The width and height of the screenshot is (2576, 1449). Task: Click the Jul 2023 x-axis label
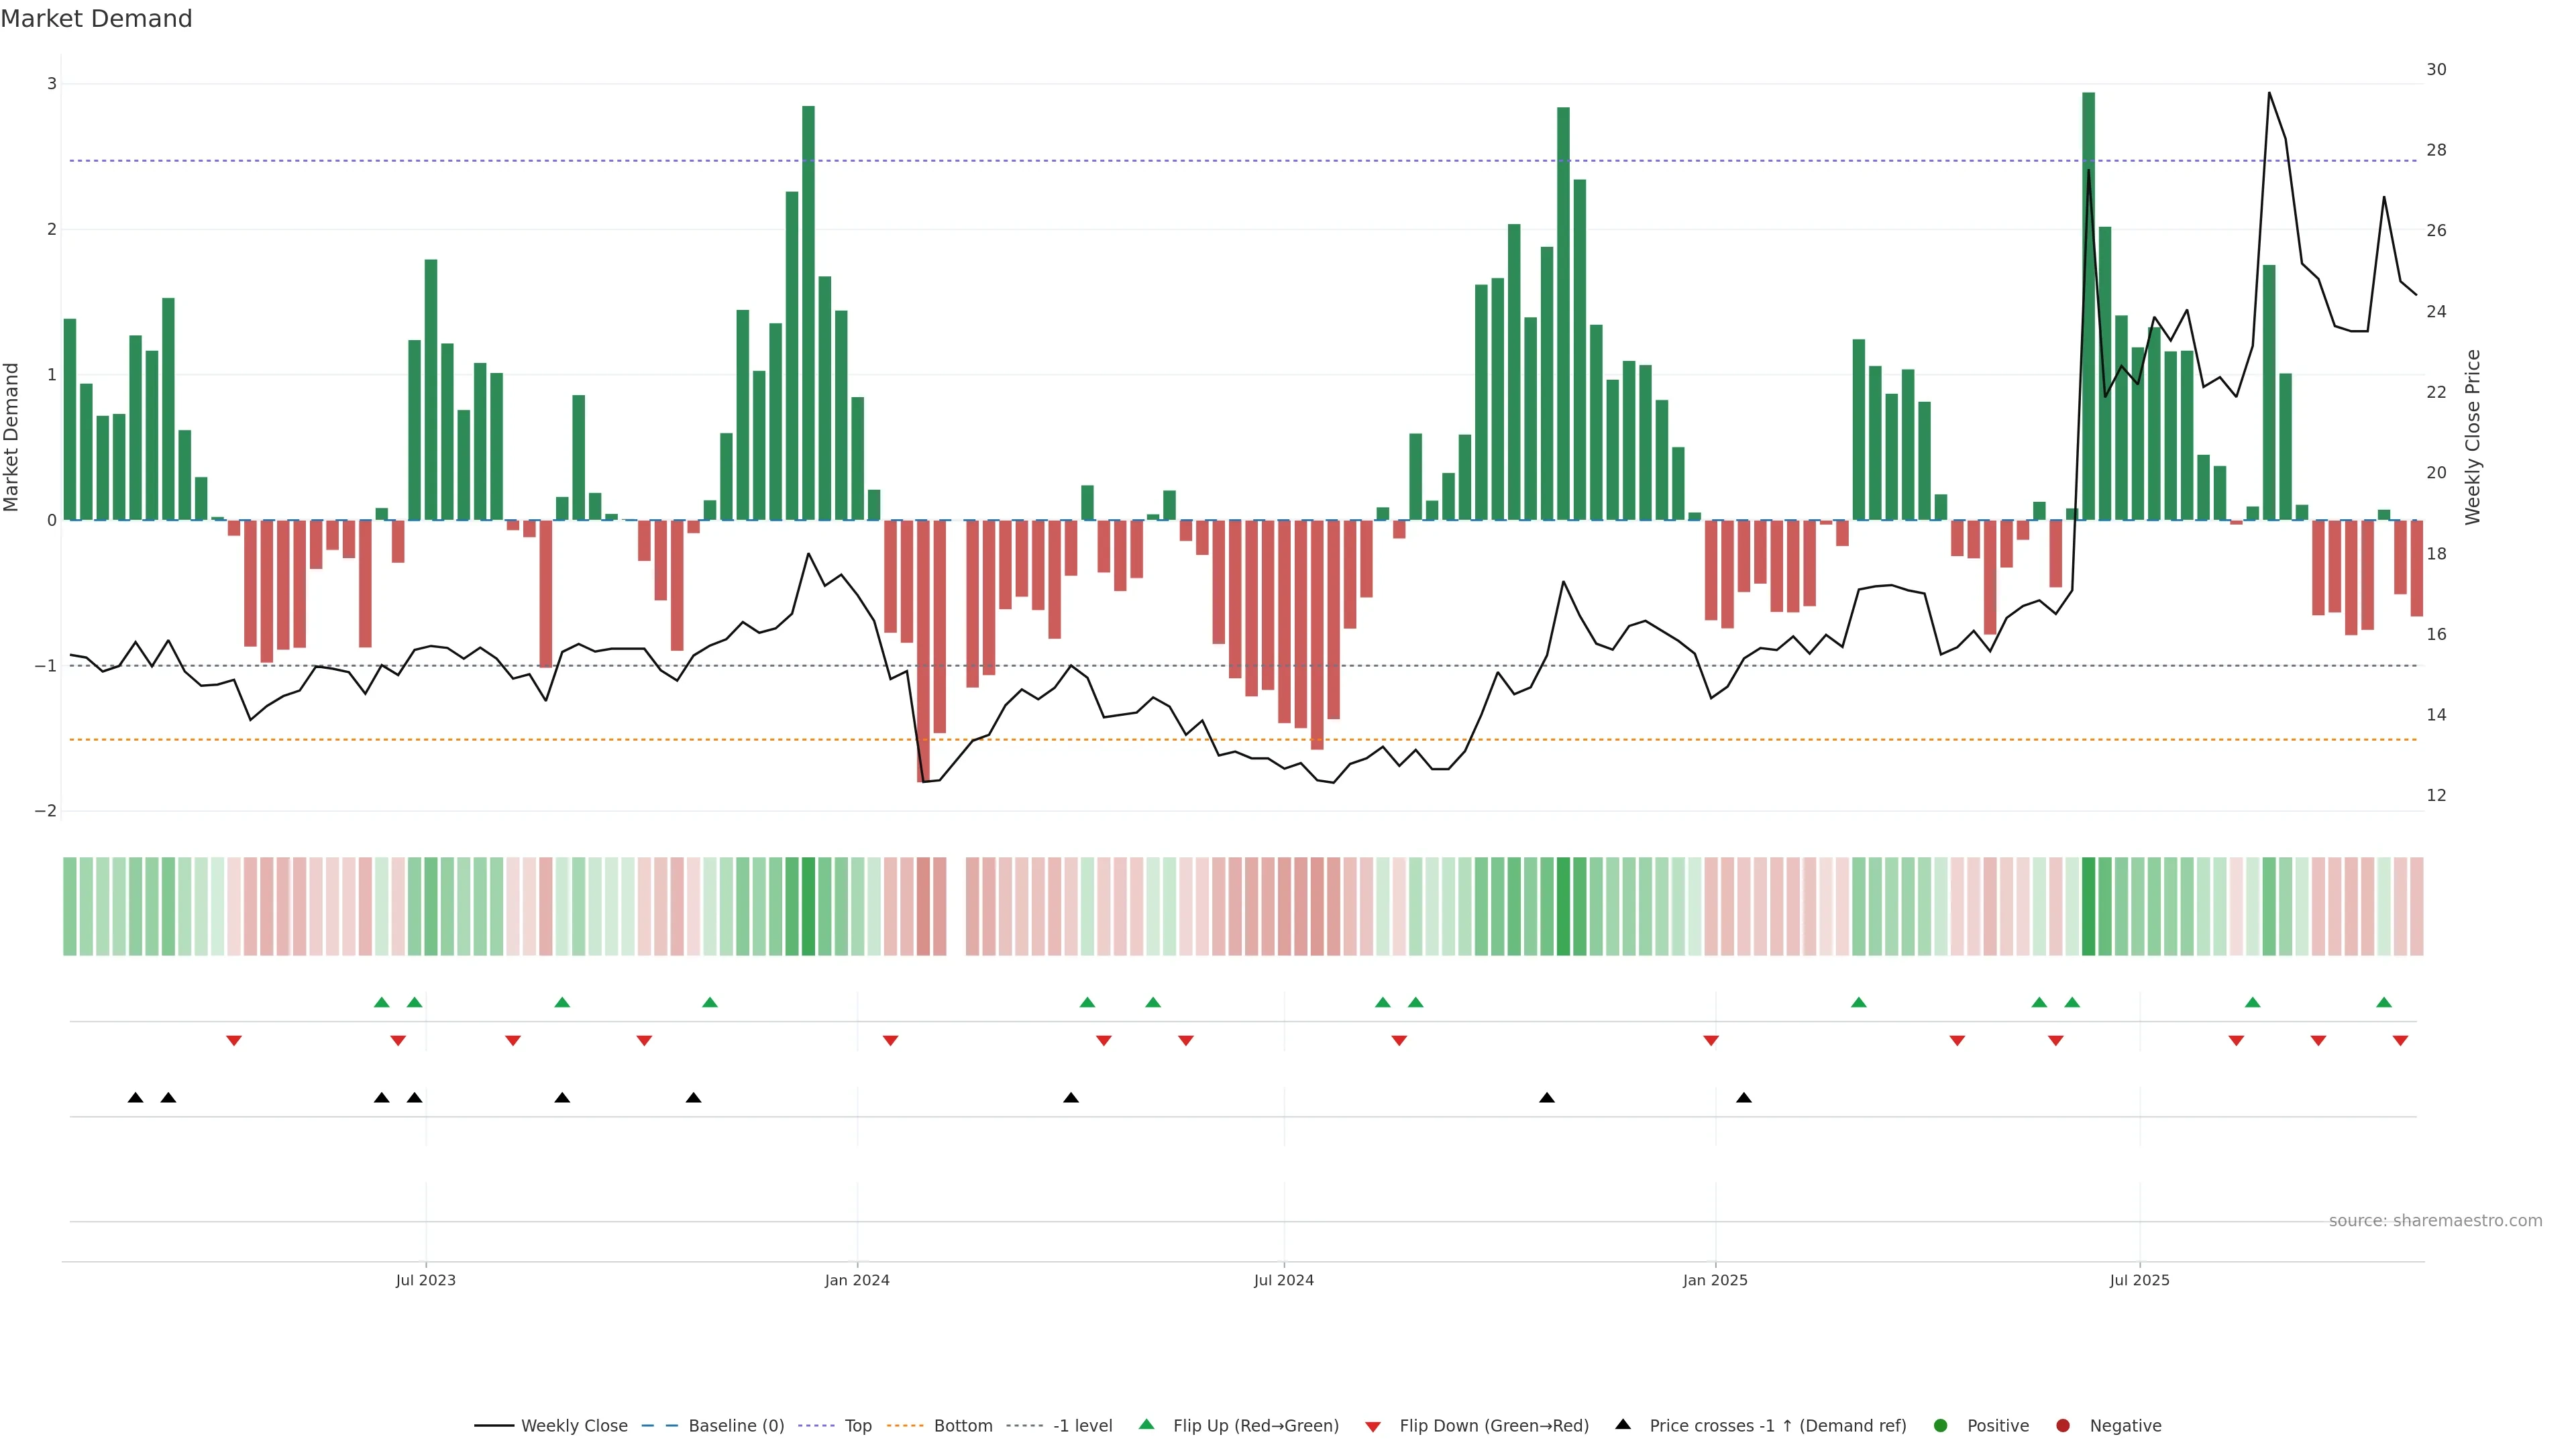425,1280
